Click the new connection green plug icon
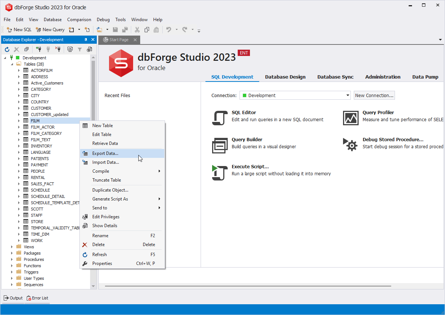 coord(39,49)
